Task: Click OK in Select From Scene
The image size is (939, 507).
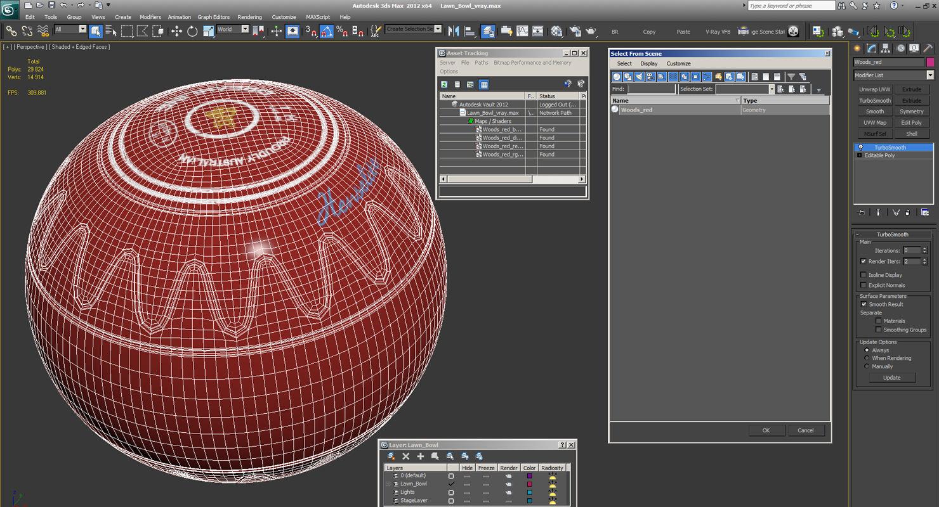Action: tap(766, 430)
